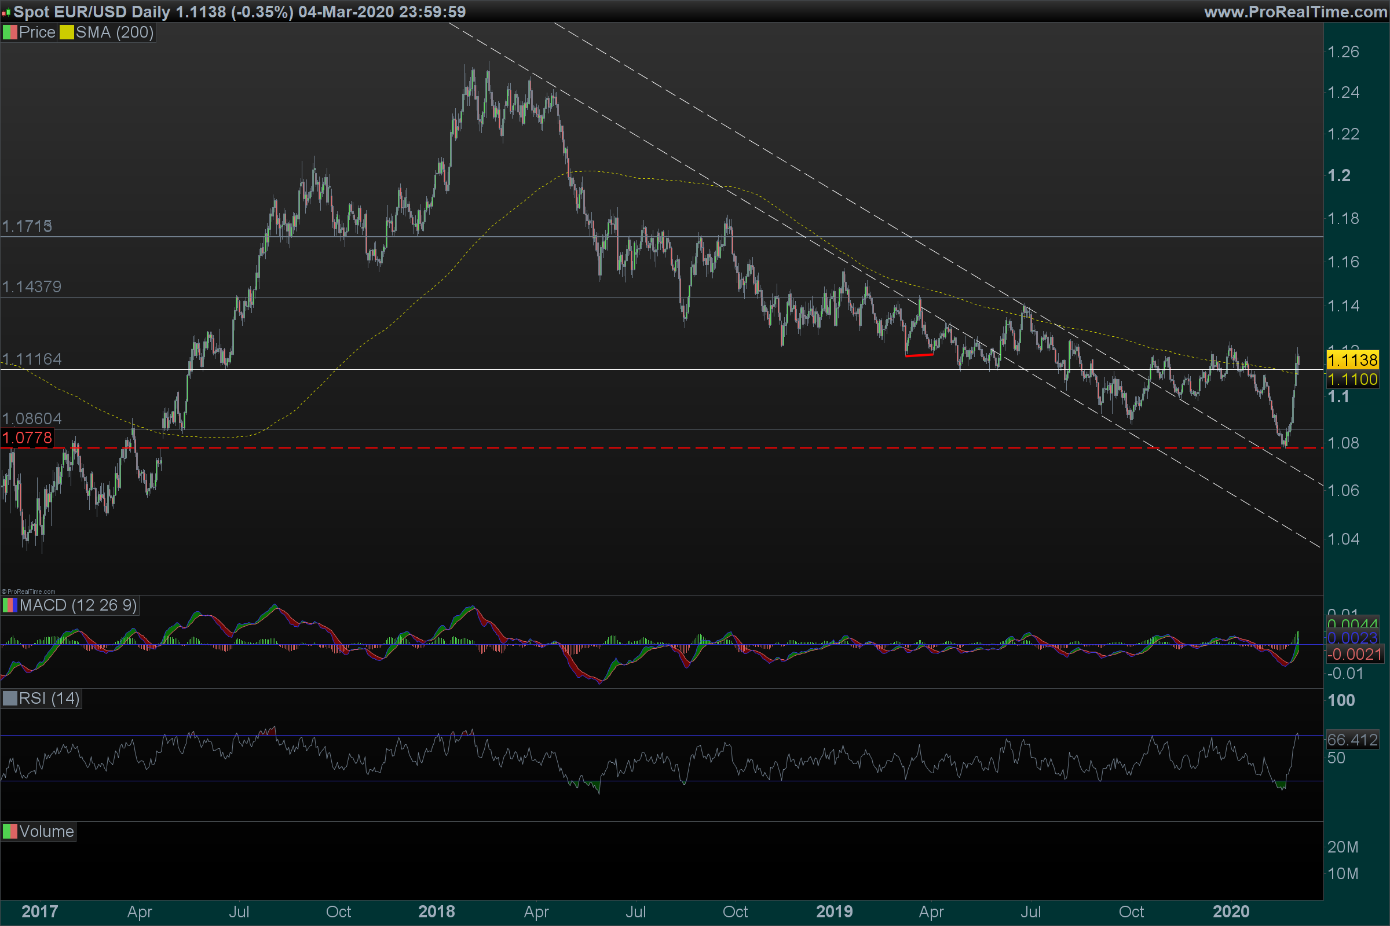This screenshot has width=1390, height=926.
Task: Open the SMA (200) indicator label
Action: coord(115,32)
